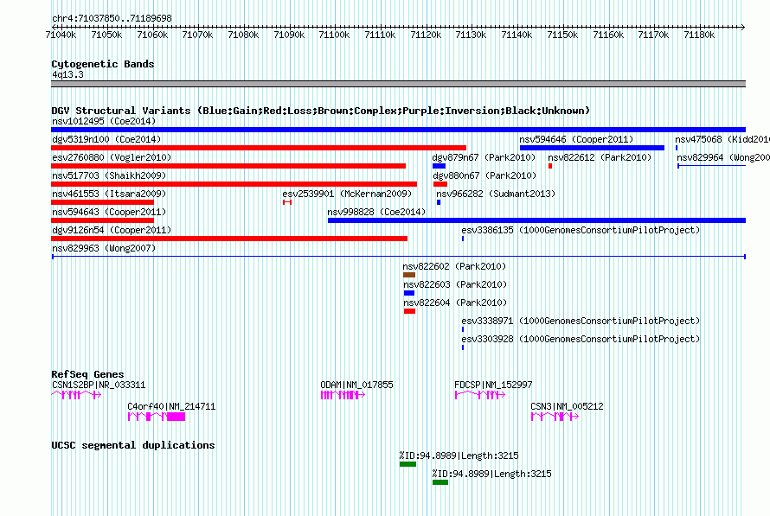Viewport: 770px width, 516px height.
Task: Click the nsv594643 (Cooper2011) red bar
Action: (102, 220)
